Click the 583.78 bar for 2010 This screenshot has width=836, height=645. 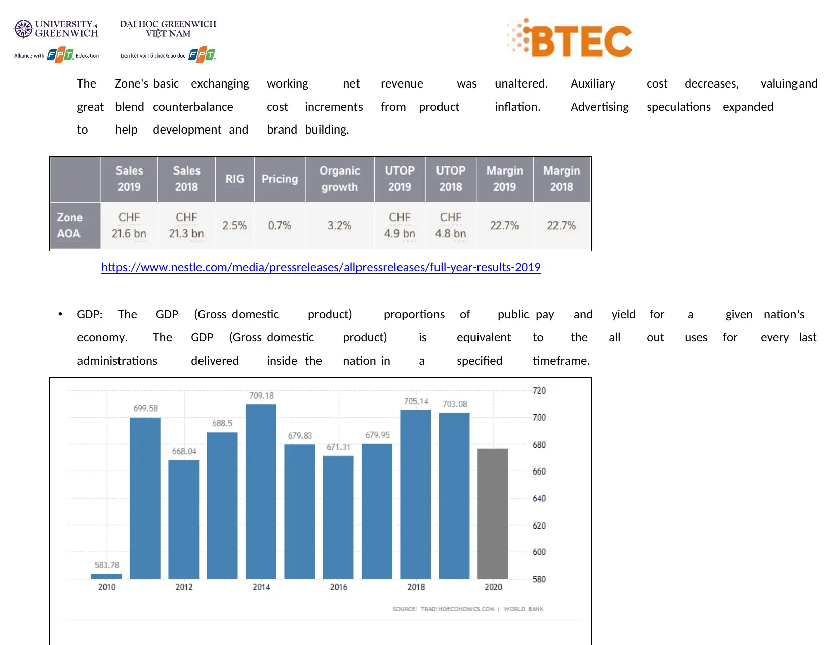tap(106, 576)
